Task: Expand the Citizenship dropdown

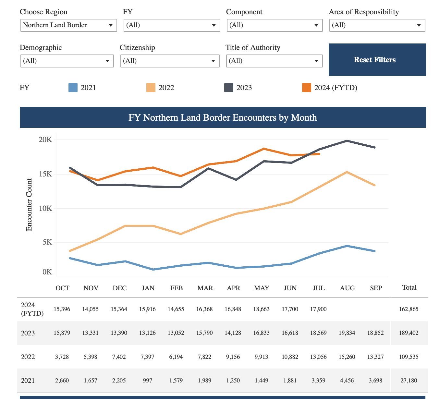Action: tap(170, 61)
